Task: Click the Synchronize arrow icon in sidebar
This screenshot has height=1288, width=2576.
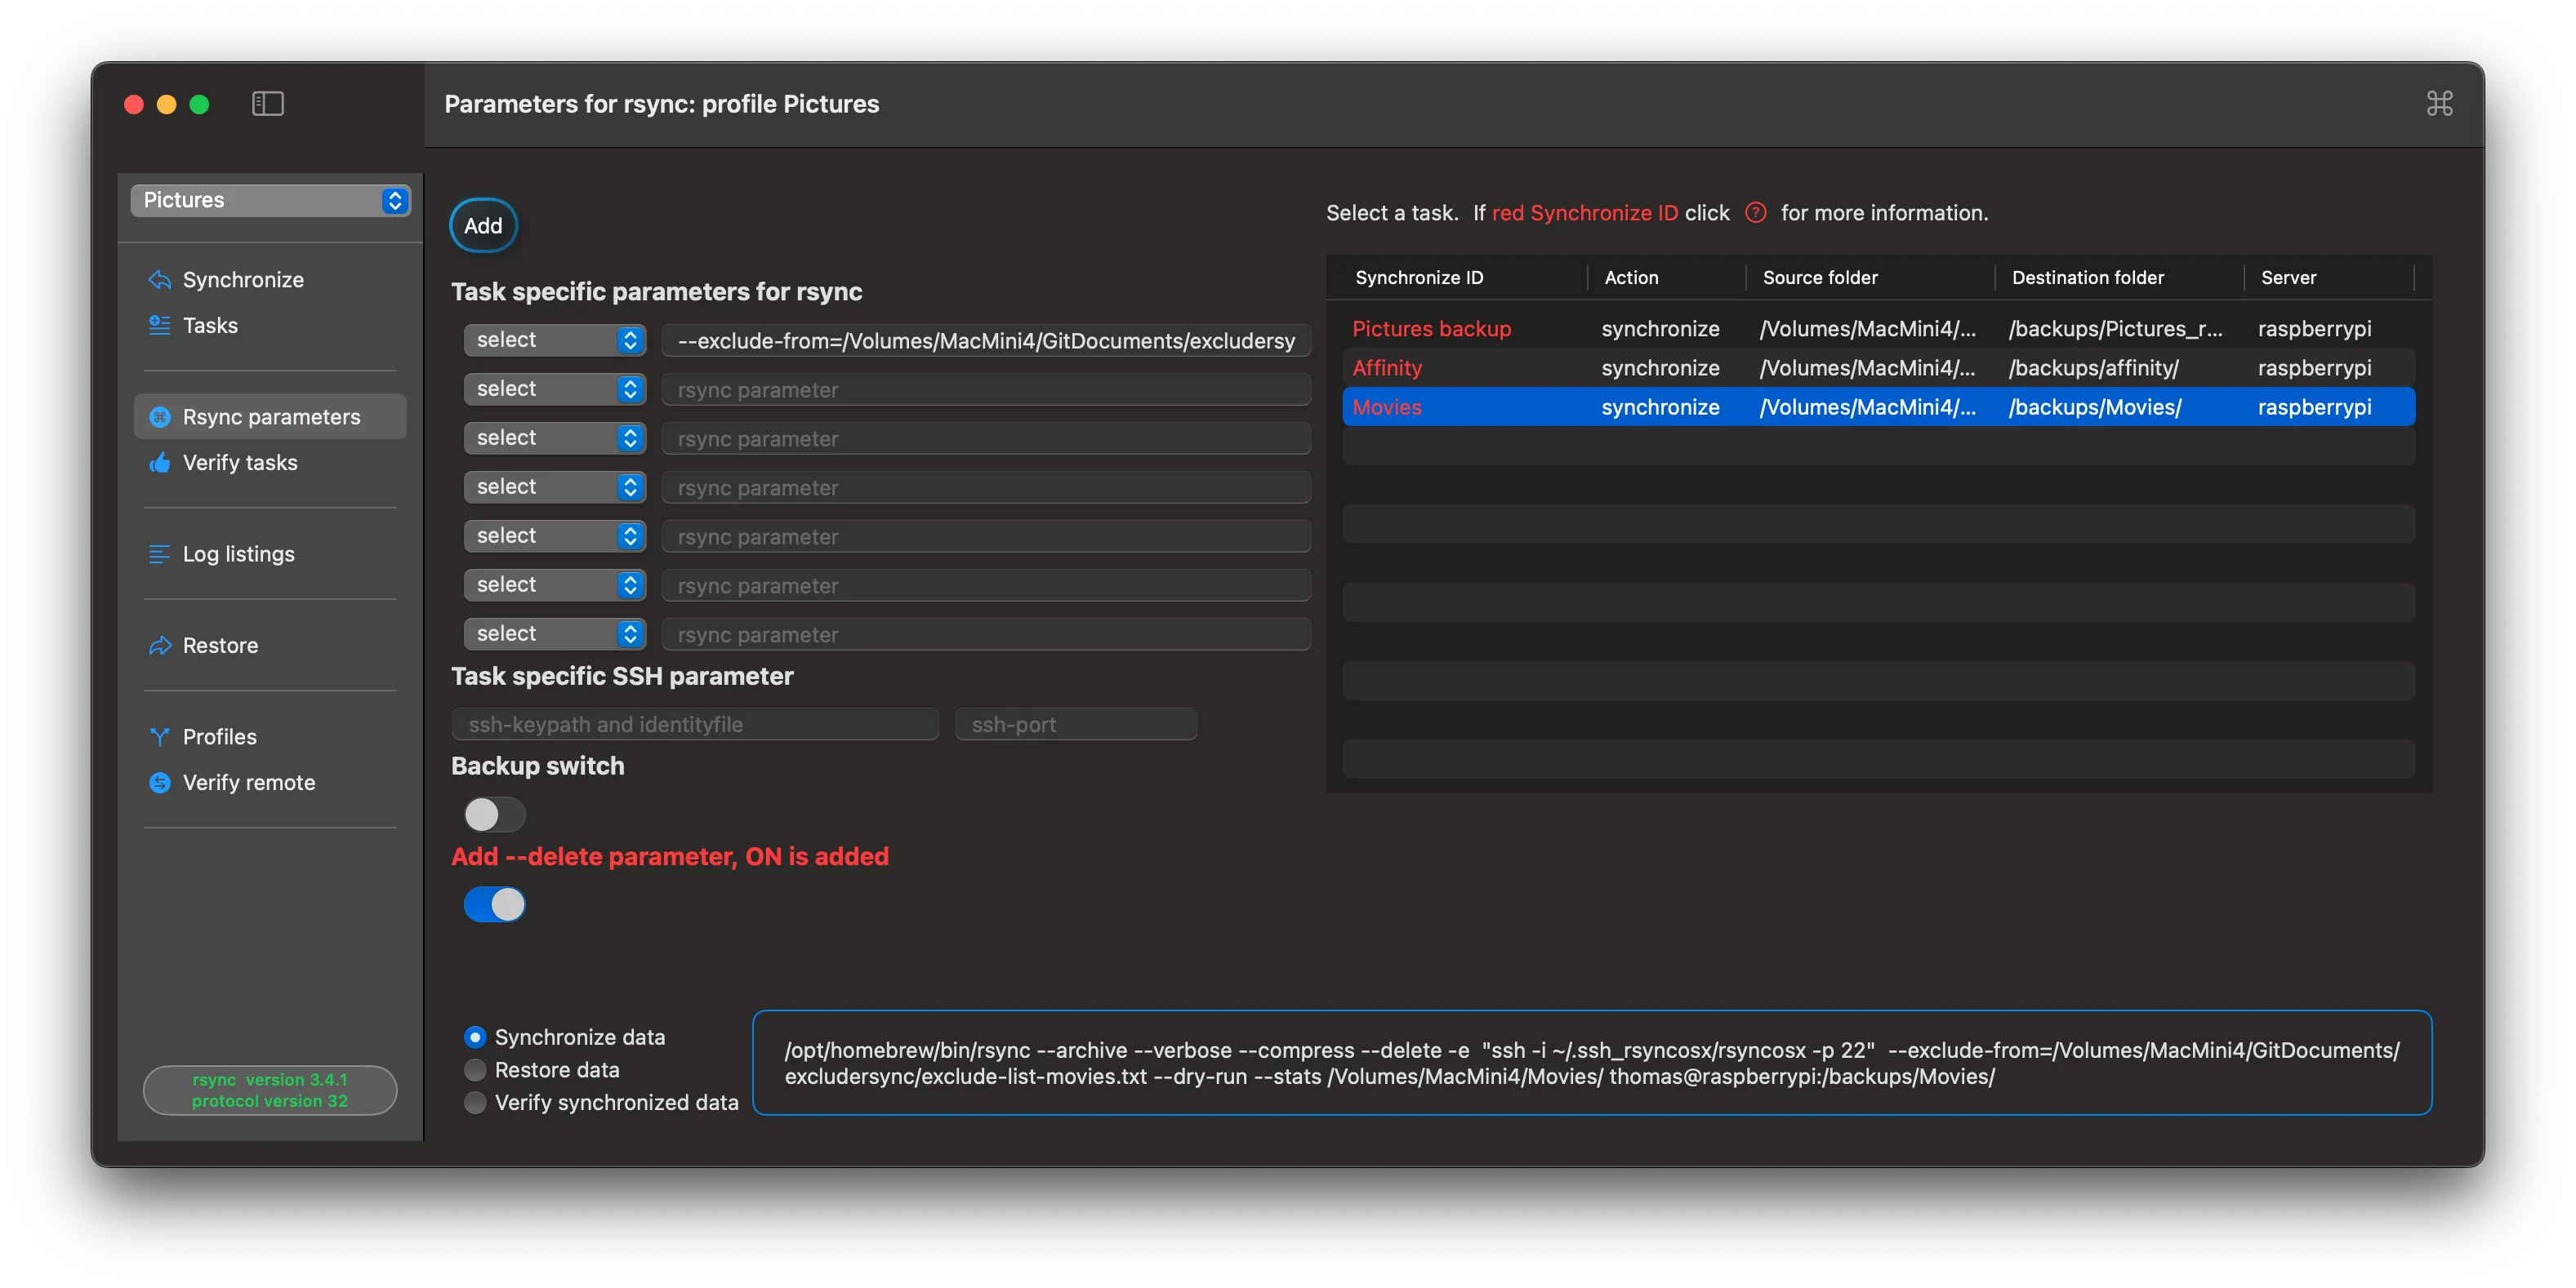Action: [160, 280]
